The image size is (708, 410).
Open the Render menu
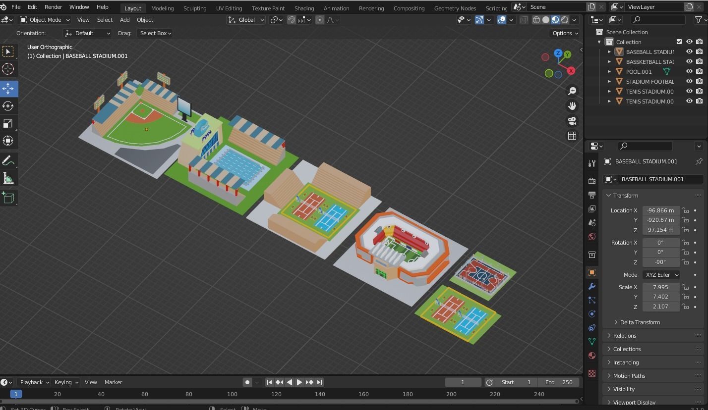(53, 7)
